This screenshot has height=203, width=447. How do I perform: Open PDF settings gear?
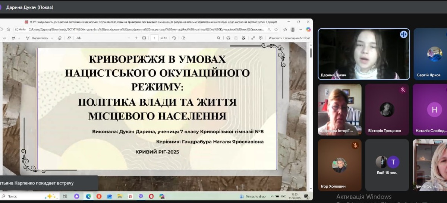click(261, 38)
